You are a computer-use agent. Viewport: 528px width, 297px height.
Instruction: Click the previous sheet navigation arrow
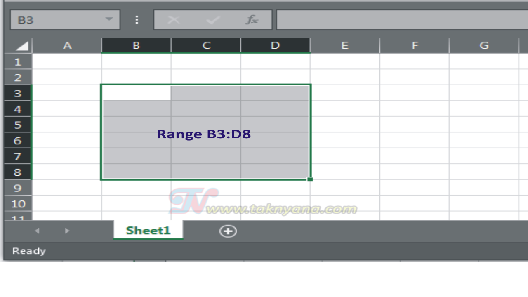coord(37,231)
